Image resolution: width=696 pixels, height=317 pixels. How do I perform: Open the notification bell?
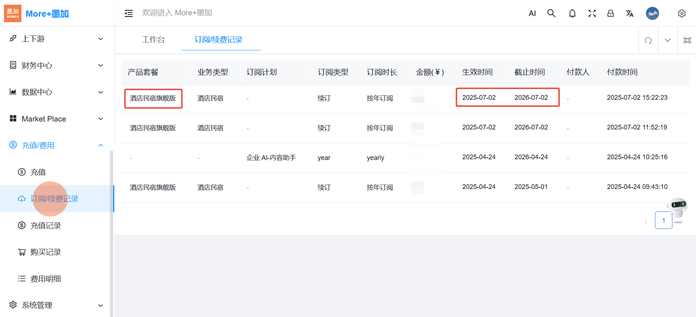[x=572, y=13]
